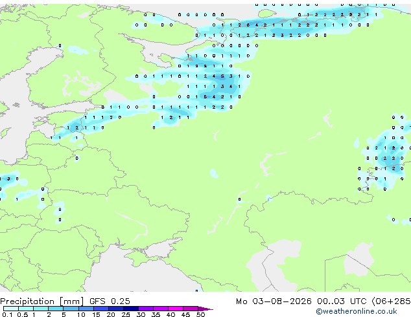Select the 0.5–1 mm legend color swatch

(26, 309)
